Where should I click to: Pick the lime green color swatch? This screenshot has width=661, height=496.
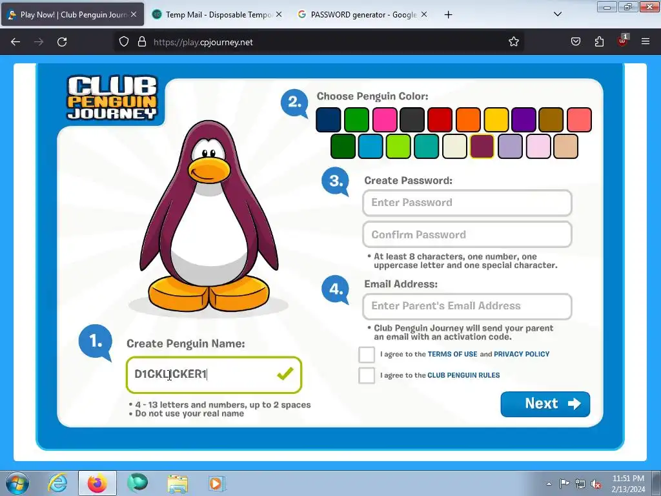[x=398, y=147]
